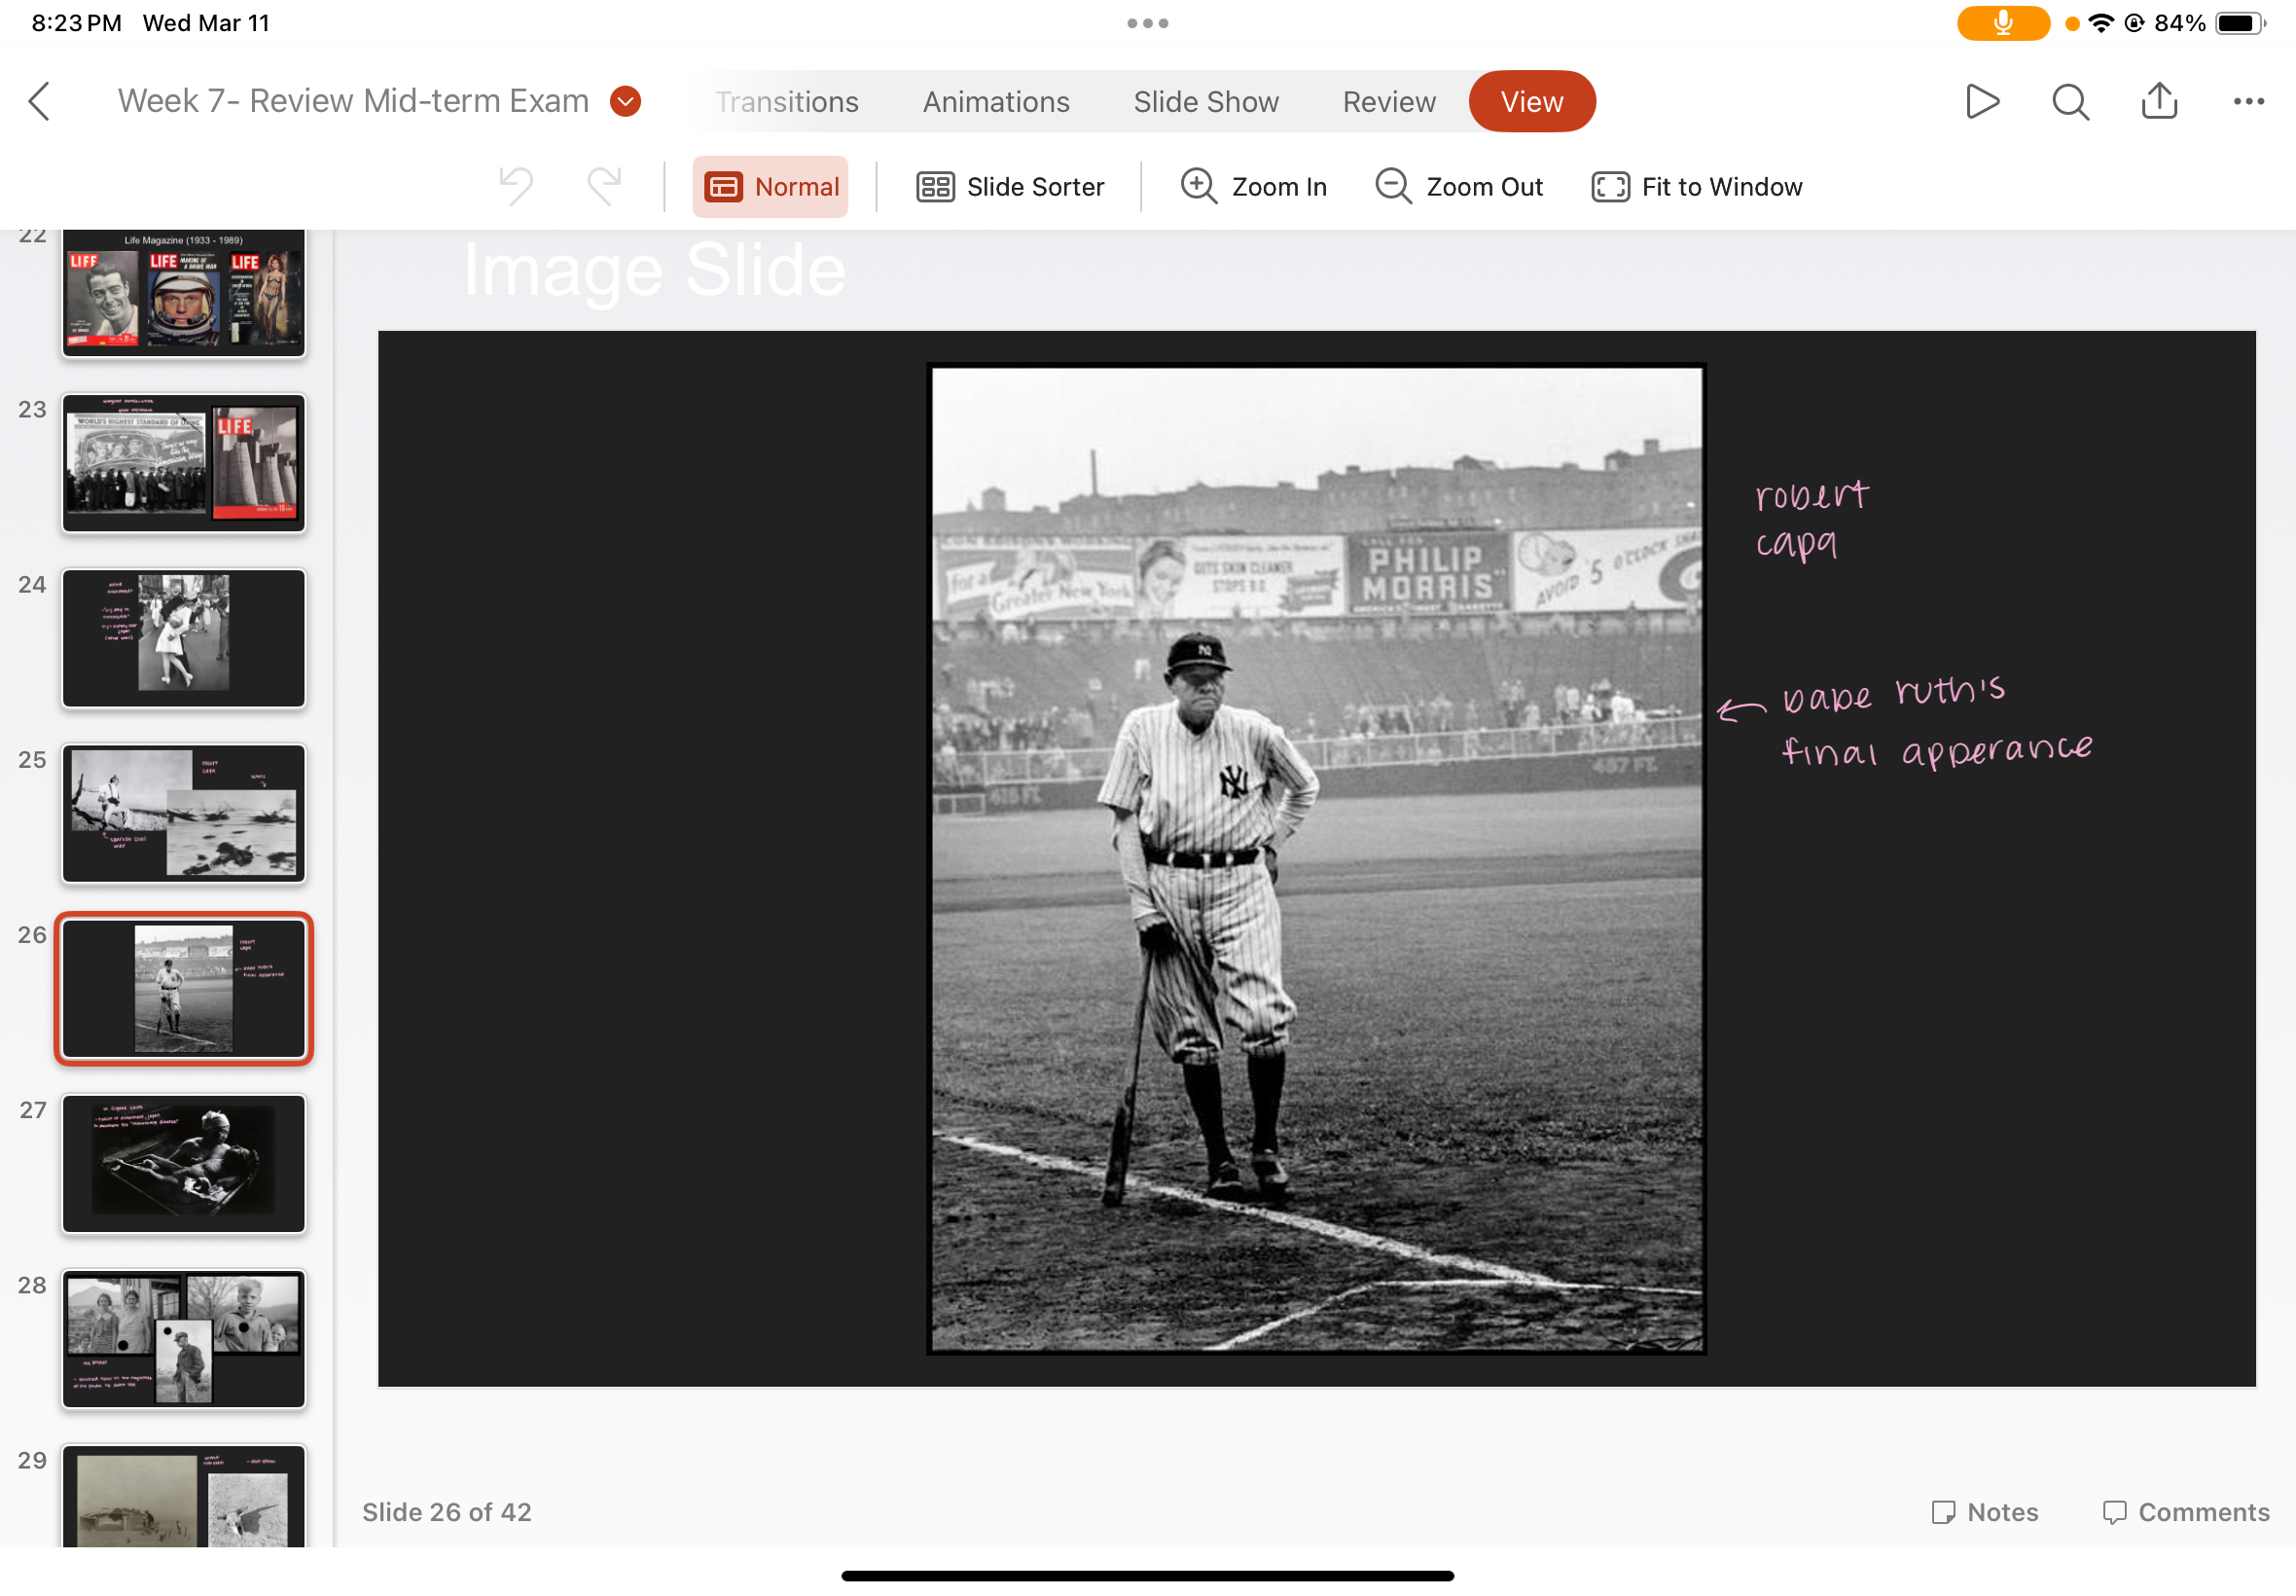
Task: Click the undo arrow icon
Action: [516, 186]
